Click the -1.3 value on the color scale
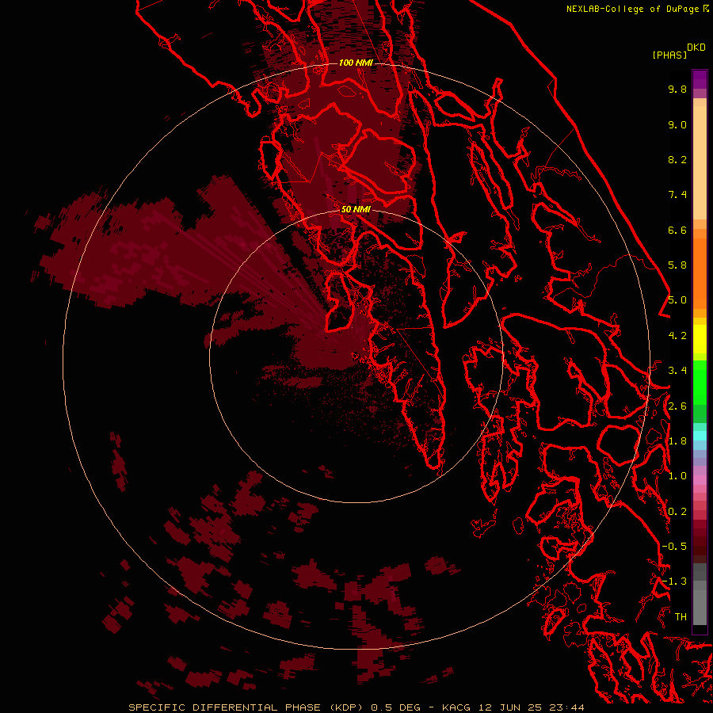The width and height of the screenshot is (713, 713). (674, 581)
